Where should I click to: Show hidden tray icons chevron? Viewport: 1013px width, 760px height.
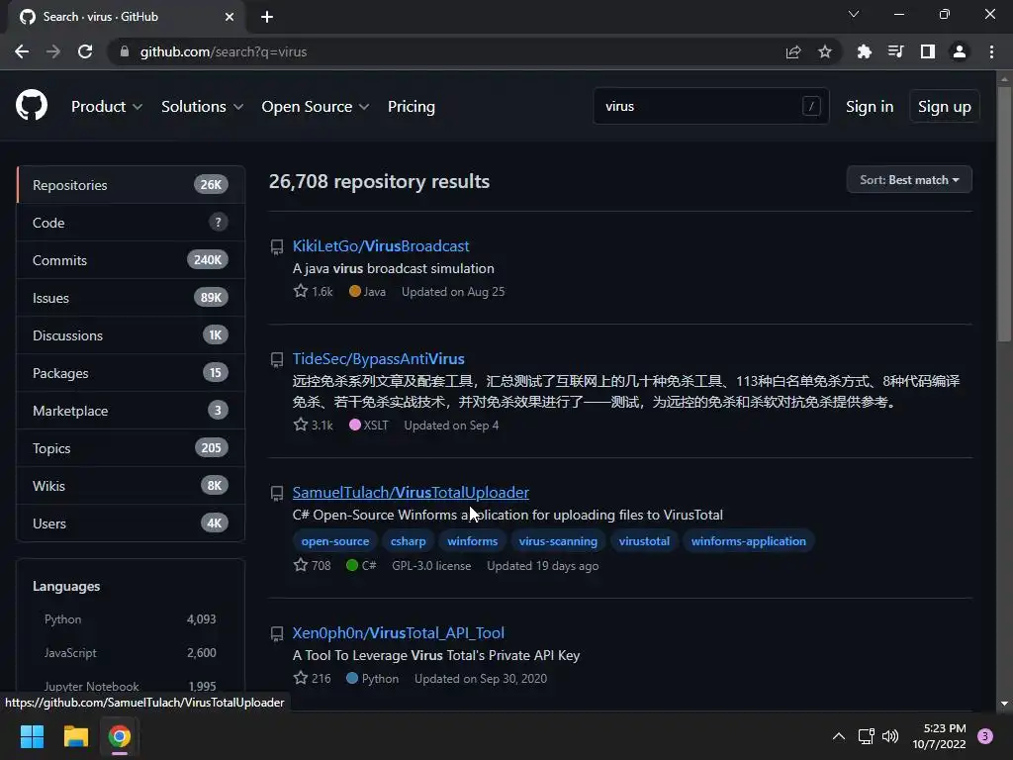[x=839, y=736]
